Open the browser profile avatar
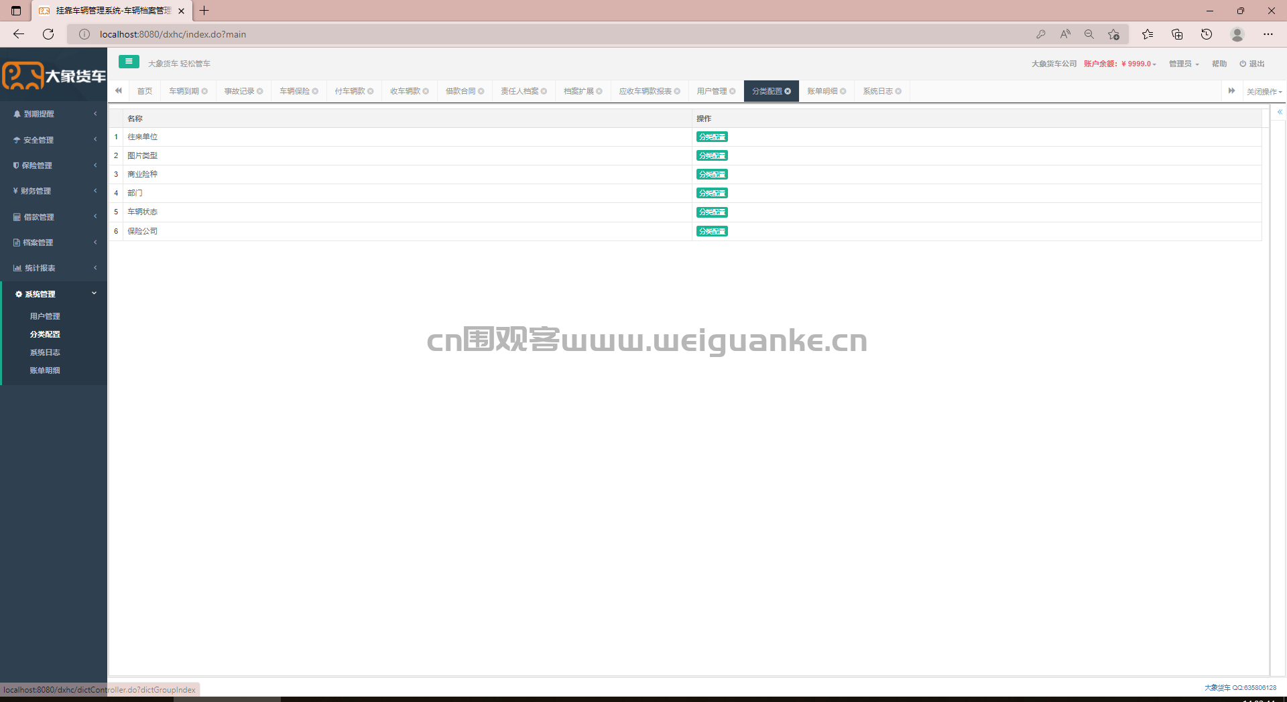 [1237, 34]
